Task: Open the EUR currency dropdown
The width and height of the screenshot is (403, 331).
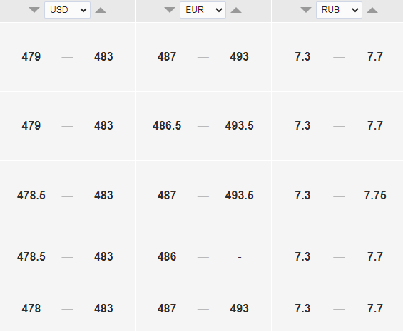Action: [203, 10]
